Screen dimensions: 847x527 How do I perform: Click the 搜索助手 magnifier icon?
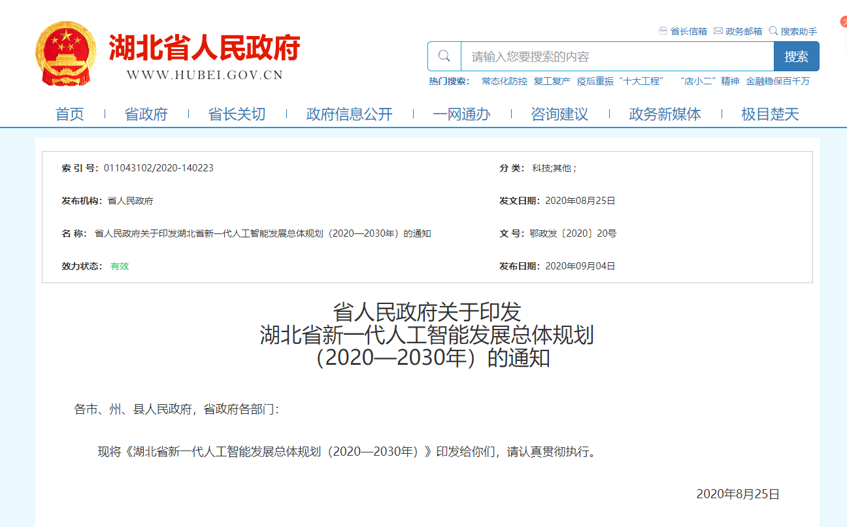click(x=773, y=31)
